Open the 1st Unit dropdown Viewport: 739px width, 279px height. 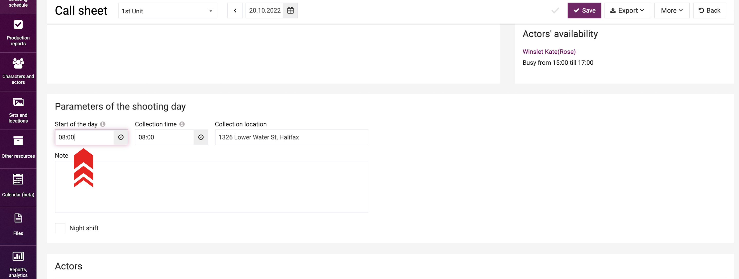point(168,11)
